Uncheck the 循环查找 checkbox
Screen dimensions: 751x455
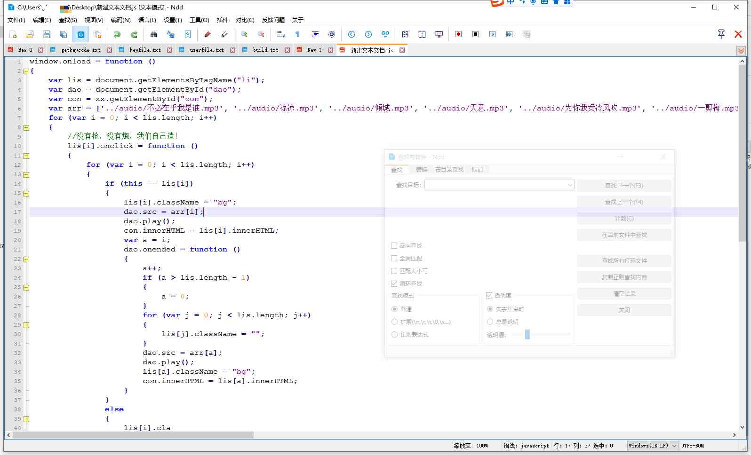[394, 284]
